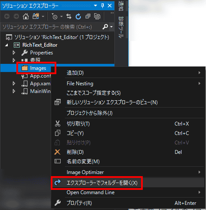Collapse all items in Solution Explorer
This screenshot has height=210, width=206.
pyautogui.click(x=88, y=16)
